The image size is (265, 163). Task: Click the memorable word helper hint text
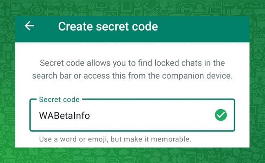pyautogui.click(x=115, y=139)
